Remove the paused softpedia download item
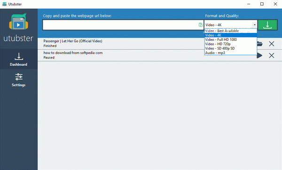The image size is (282, 170). pyautogui.click(x=271, y=55)
